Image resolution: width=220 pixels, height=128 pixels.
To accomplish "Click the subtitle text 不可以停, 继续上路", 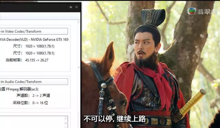I will pyautogui.click(x=114, y=119).
